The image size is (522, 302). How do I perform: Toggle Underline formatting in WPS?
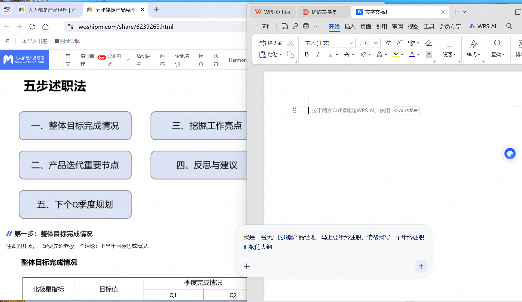(330, 54)
